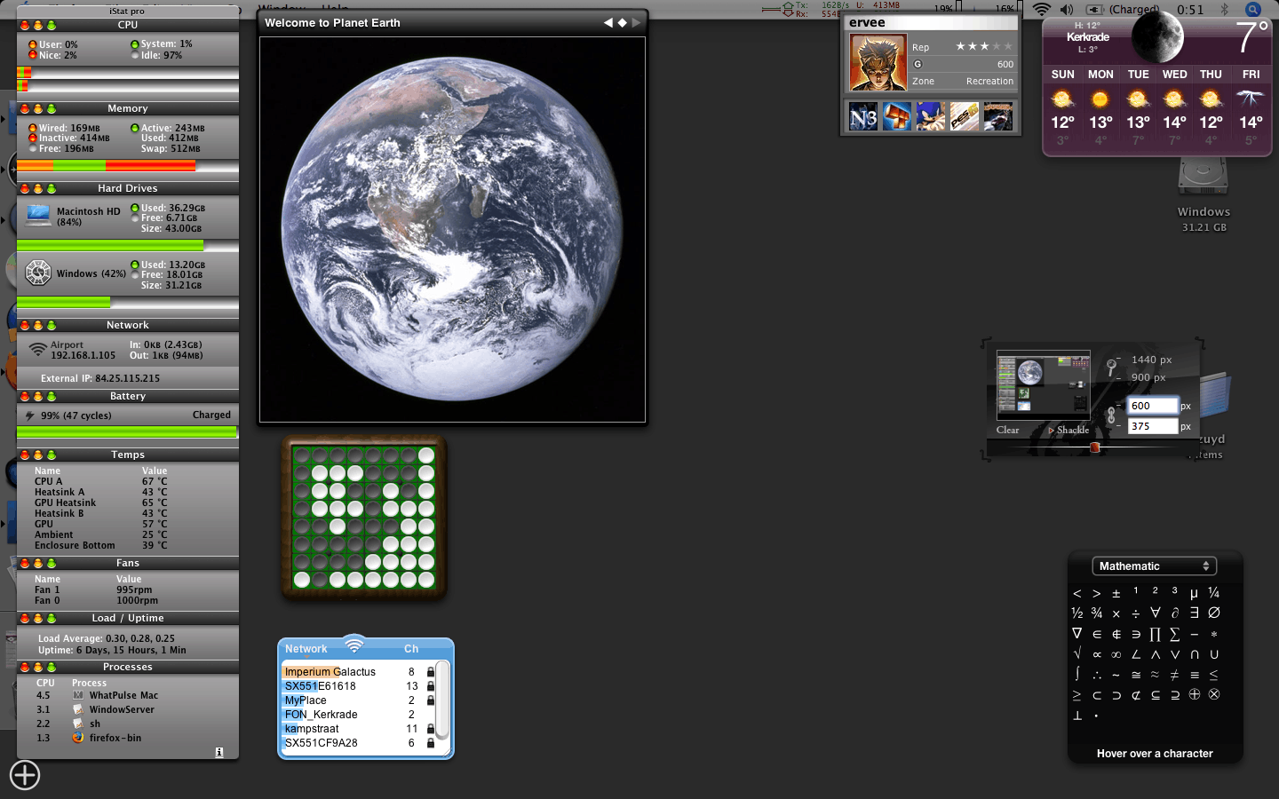
Task: Click the Airport Wi-Fi icon in iStat
Action: pyautogui.click(x=38, y=350)
